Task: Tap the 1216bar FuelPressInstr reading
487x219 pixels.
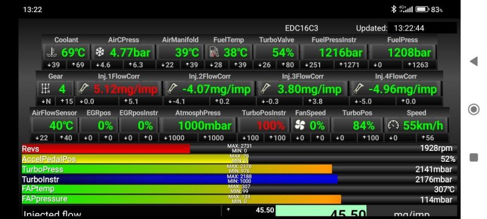Action: 341,52
